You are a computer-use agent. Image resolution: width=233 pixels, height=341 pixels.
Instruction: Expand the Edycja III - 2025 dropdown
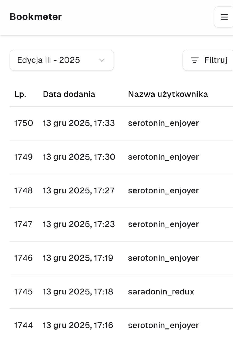point(62,60)
